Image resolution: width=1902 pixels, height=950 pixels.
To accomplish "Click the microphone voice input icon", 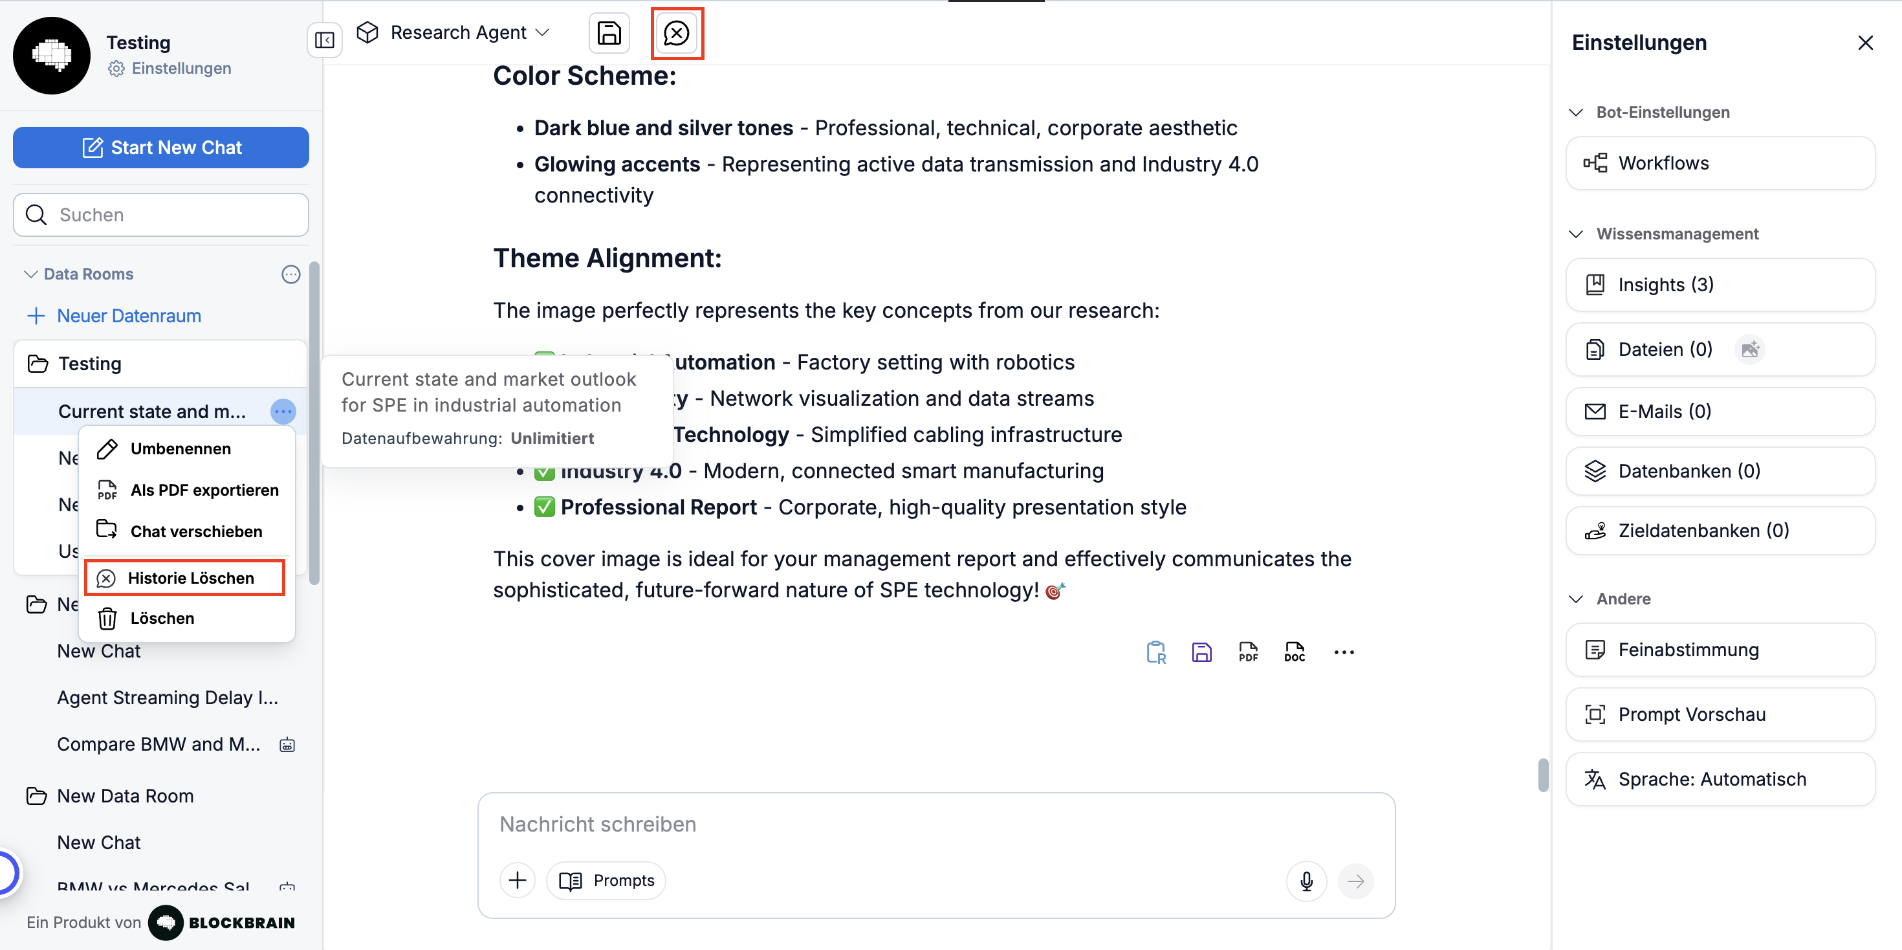I will [x=1306, y=881].
